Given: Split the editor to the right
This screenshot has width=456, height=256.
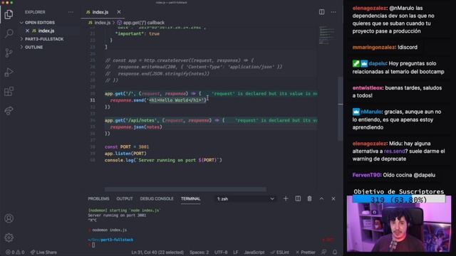Looking at the screenshot, I should (321, 12).
